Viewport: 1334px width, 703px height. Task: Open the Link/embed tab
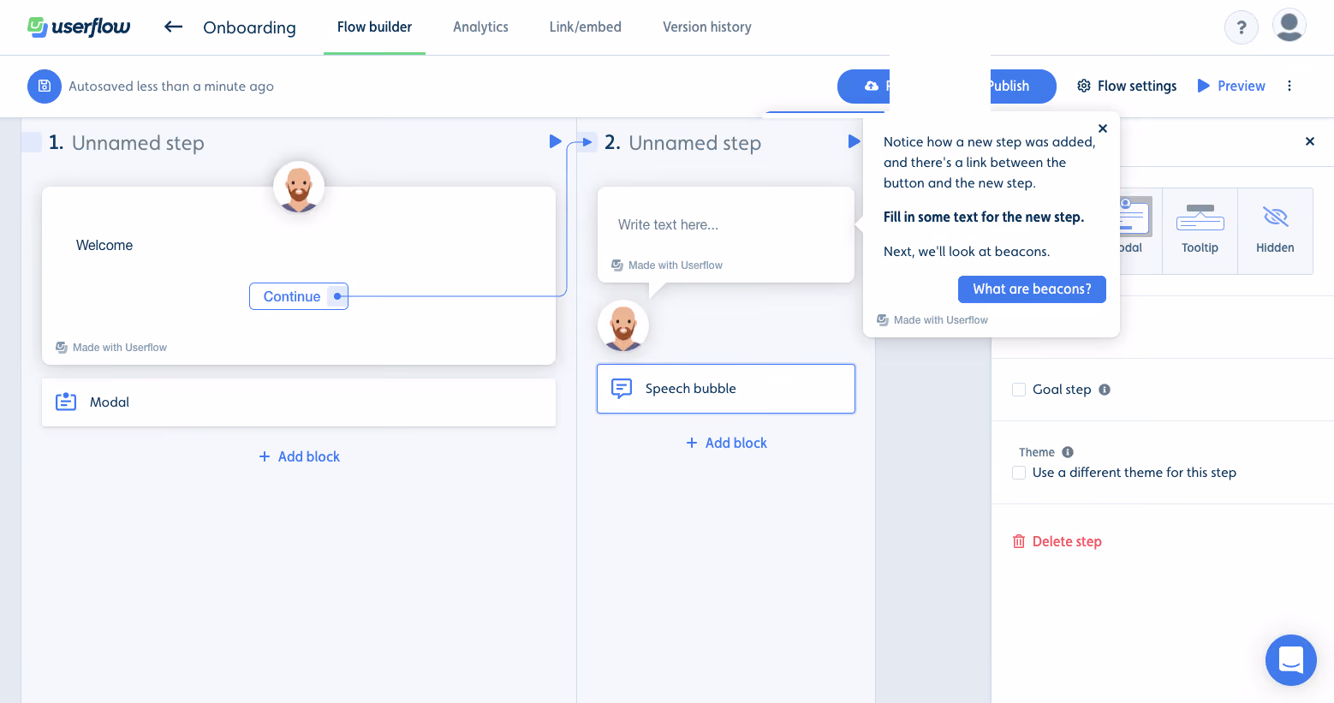pos(586,27)
